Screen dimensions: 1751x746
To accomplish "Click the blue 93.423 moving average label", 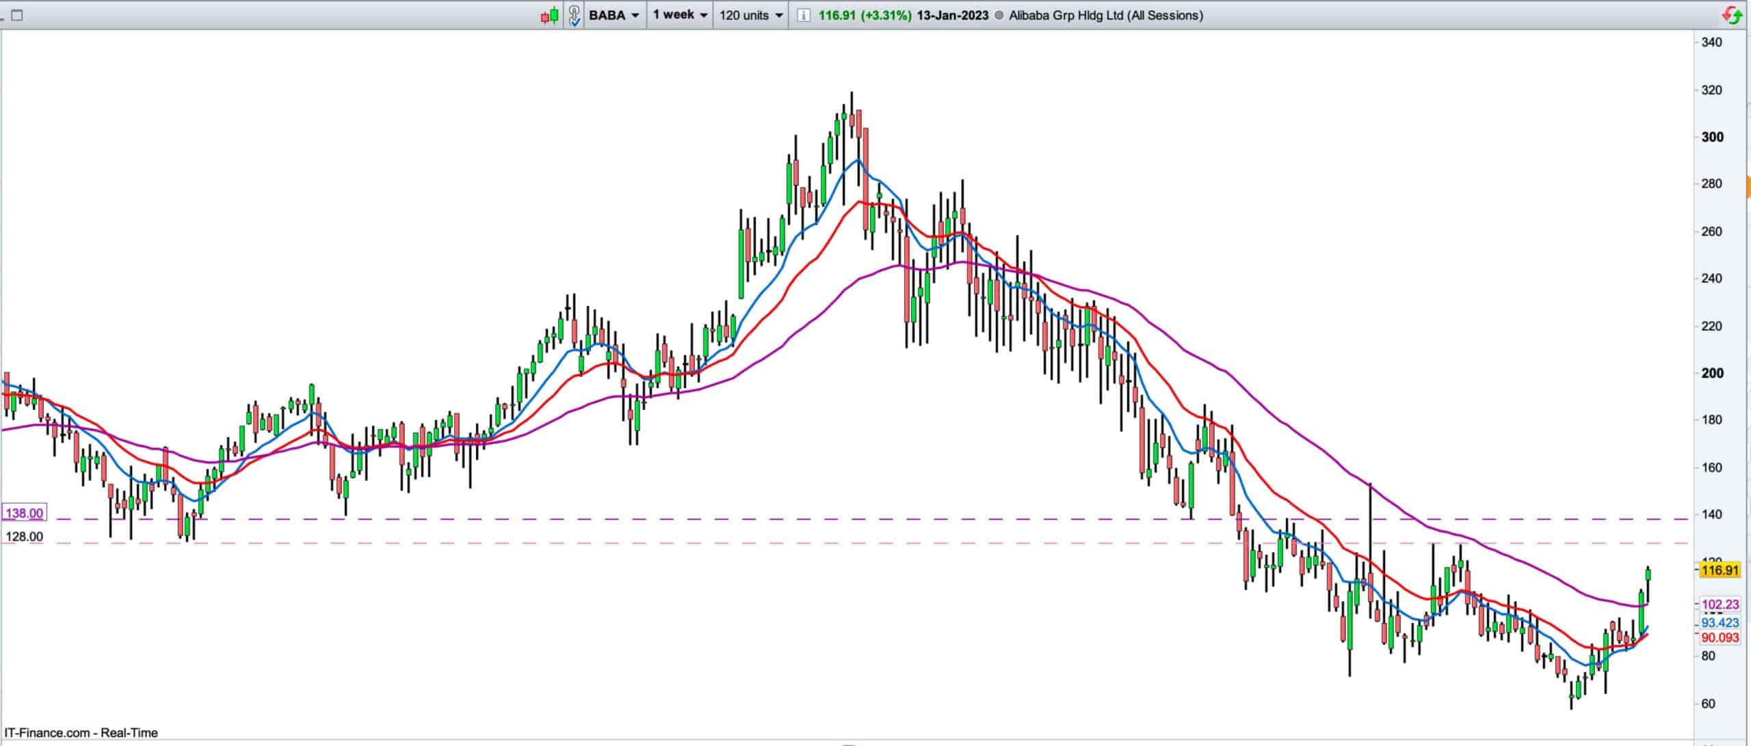I will coord(1720,622).
